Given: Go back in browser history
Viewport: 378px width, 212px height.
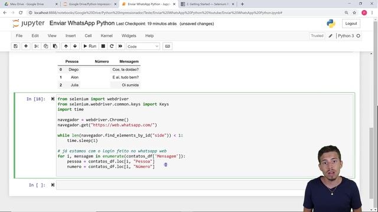Looking at the screenshot, I should pos(5,13).
